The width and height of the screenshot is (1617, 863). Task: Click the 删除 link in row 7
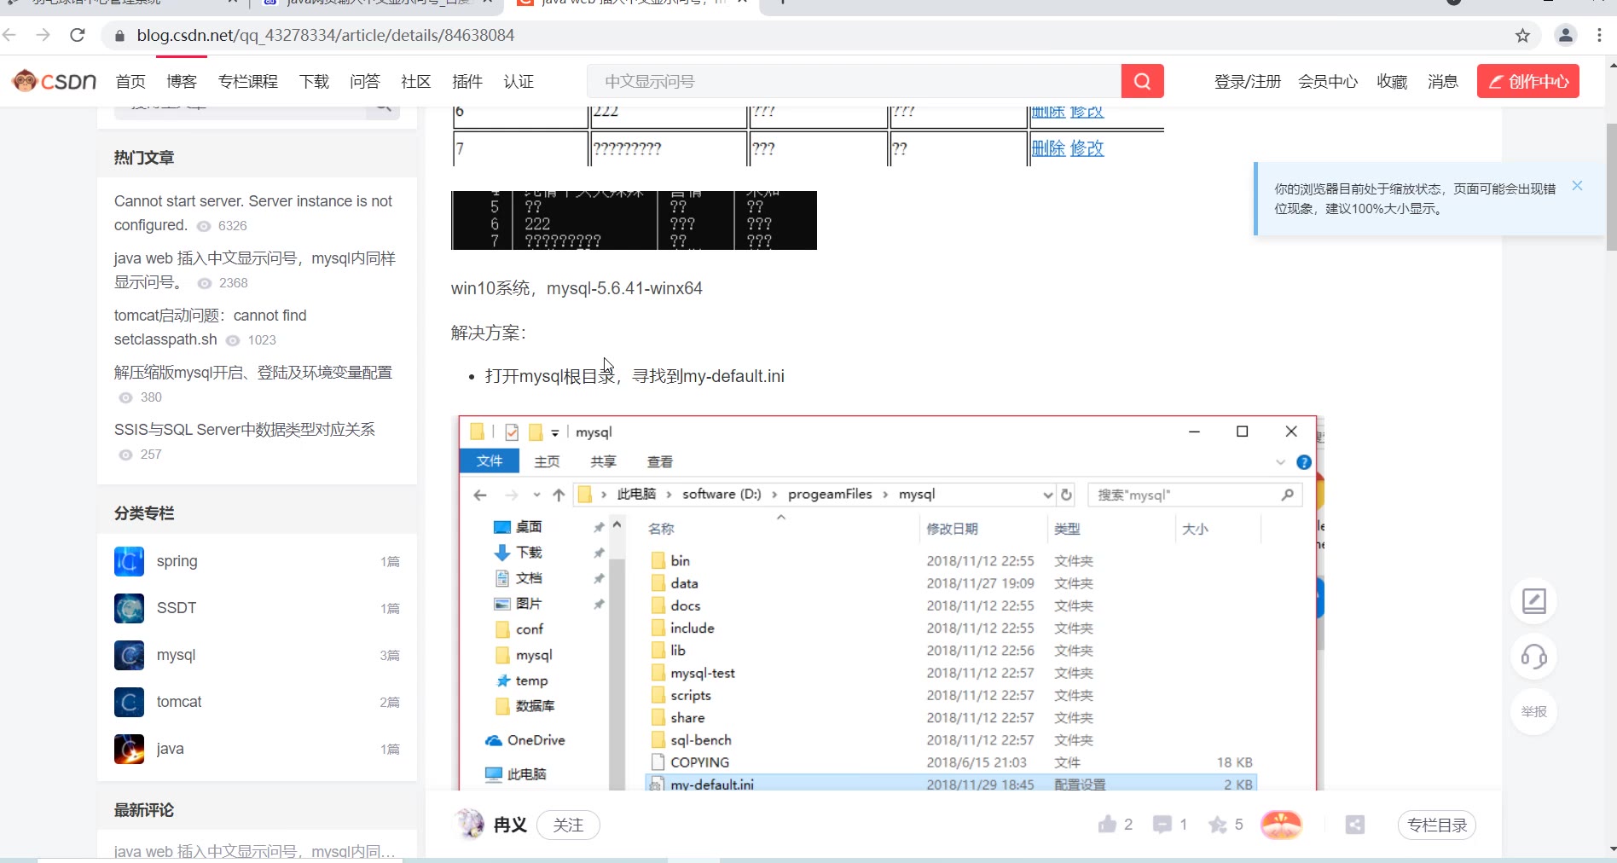click(1048, 148)
